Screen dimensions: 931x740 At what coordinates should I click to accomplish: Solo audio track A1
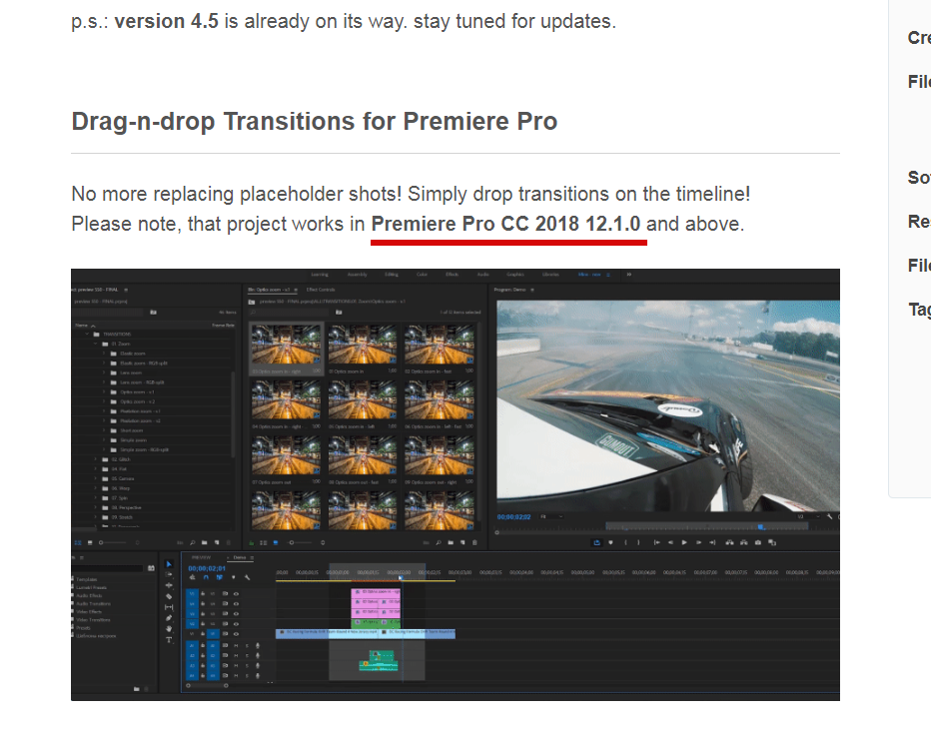247,646
